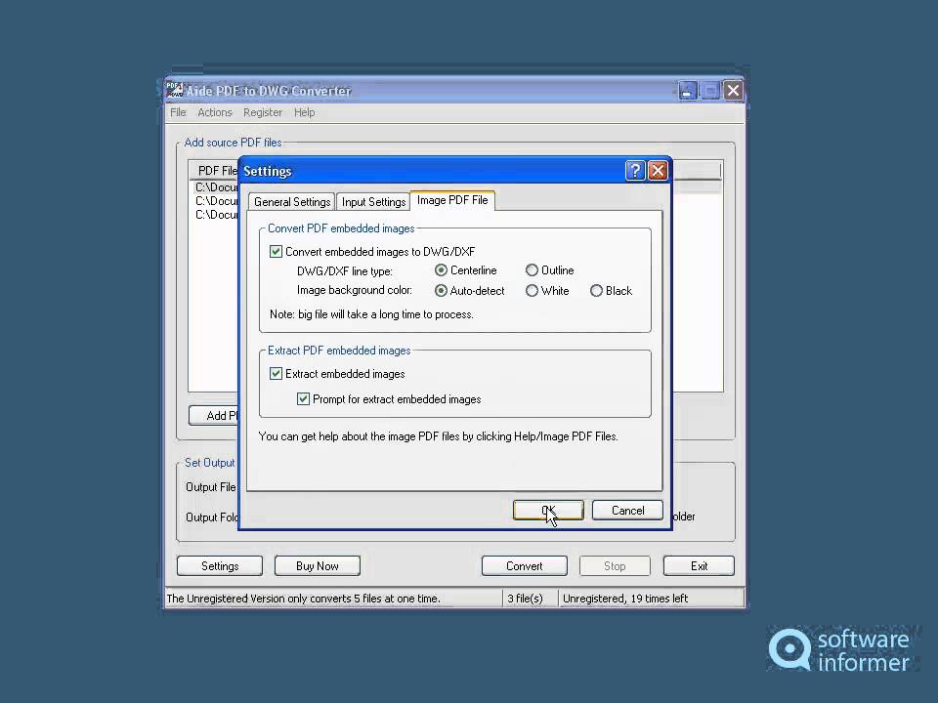938x703 pixels.
Task: Click the 'DWG/DXF line type:' label
Action: (x=345, y=270)
